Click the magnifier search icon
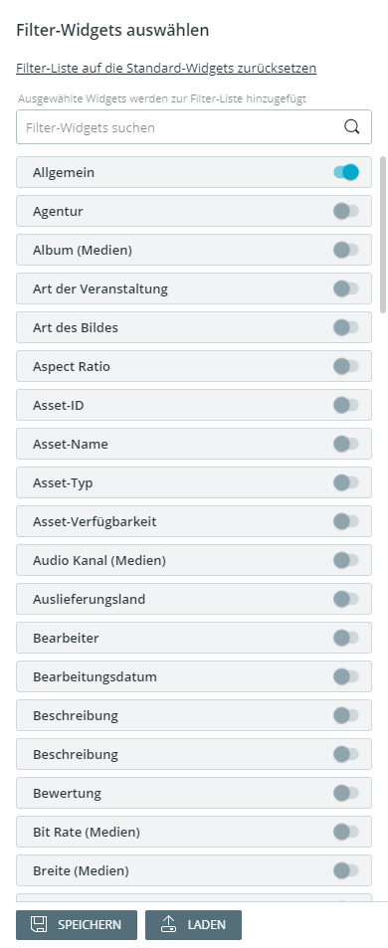This screenshot has height=948, width=388. click(352, 127)
